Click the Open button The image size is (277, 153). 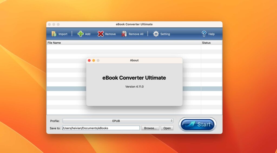click(x=167, y=128)
